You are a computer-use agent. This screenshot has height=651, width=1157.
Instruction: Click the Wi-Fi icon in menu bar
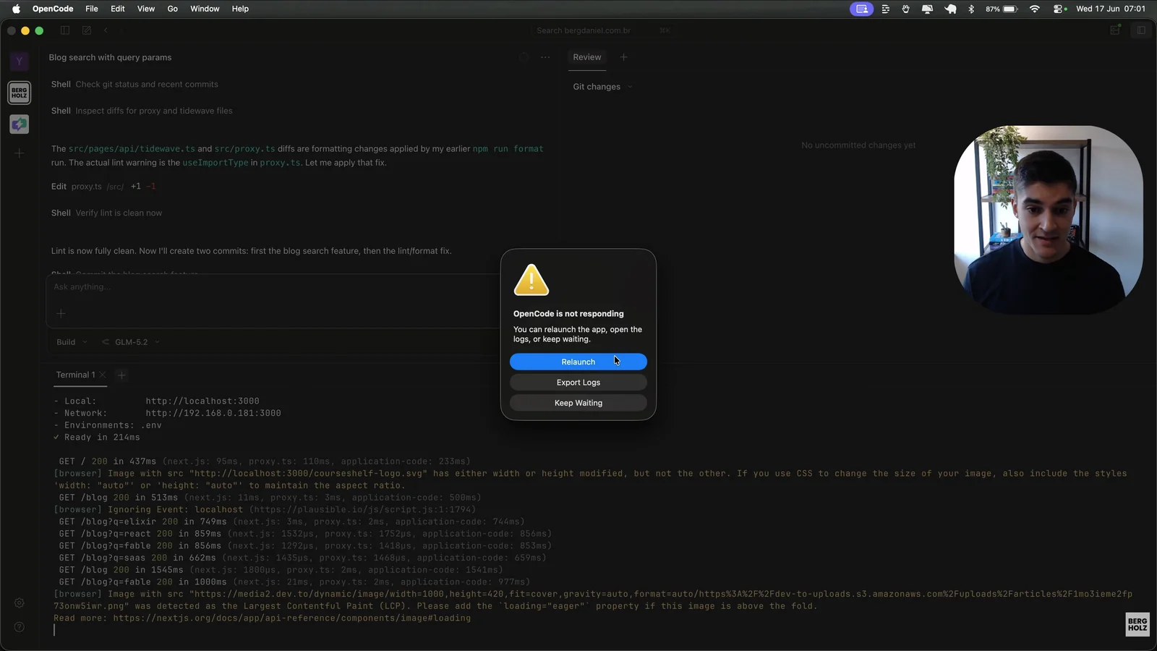[x=1035, y=9]
